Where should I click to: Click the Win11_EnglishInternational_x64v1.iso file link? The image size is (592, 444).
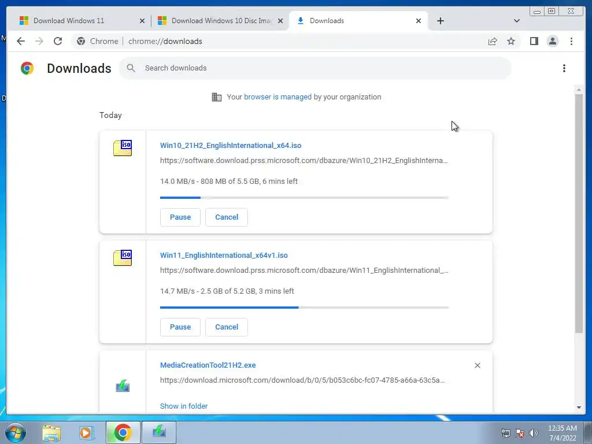[x=224, y=255]
